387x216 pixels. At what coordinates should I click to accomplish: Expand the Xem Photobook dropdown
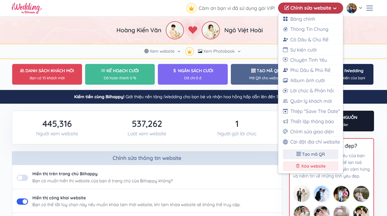pos(219,51)
